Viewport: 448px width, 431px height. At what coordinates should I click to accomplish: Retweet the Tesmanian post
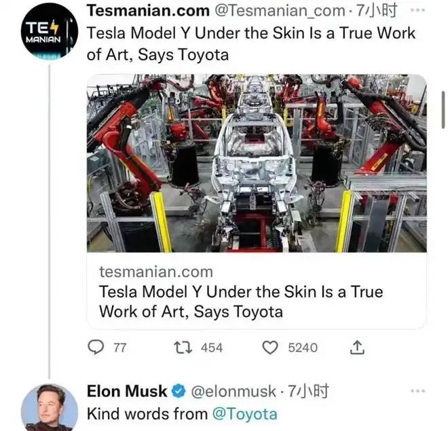pos(183,348)
